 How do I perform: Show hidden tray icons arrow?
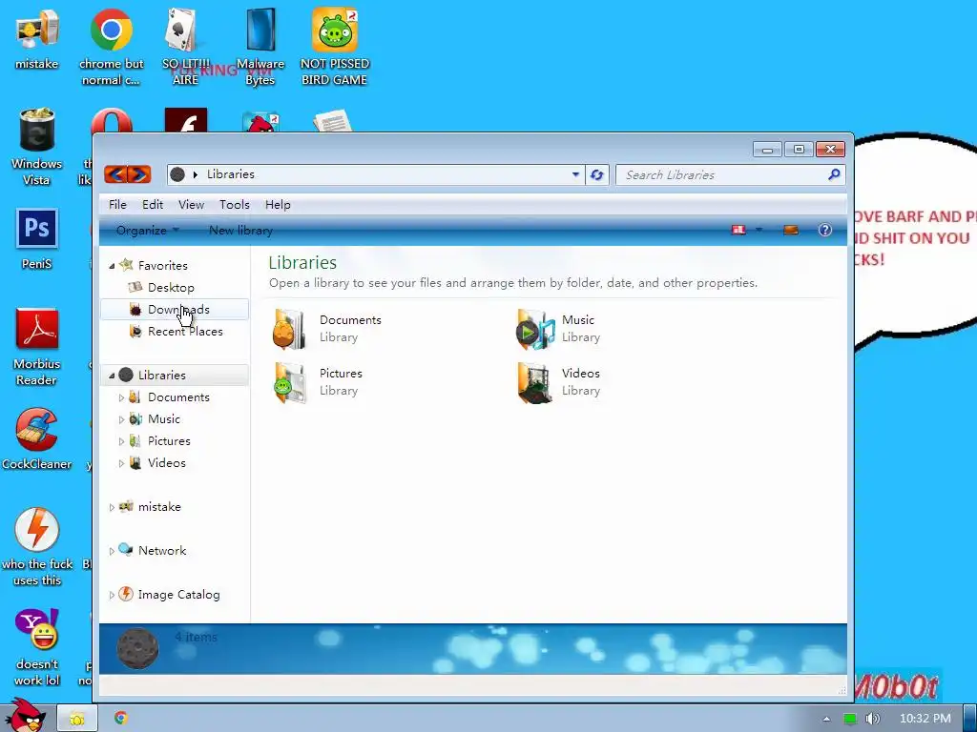(826, 719)
